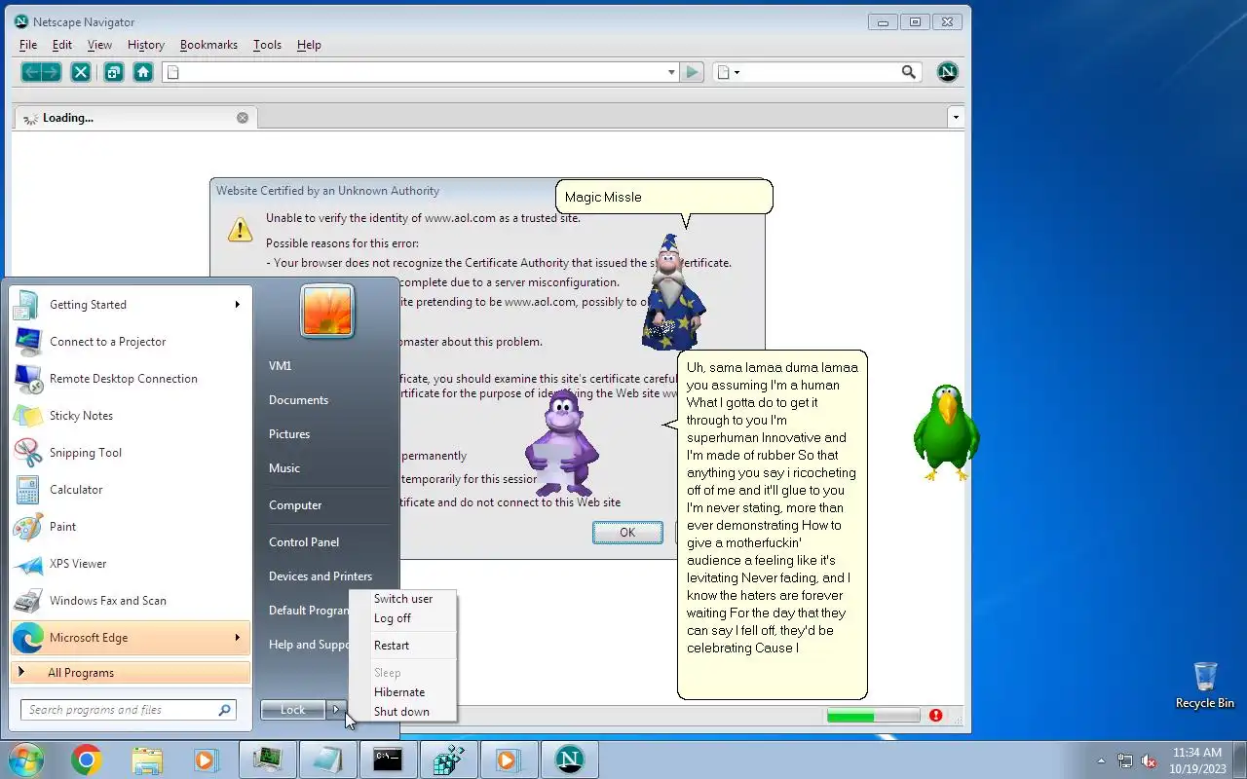Open Pictures from Start menu

click(x=289, y=434)
